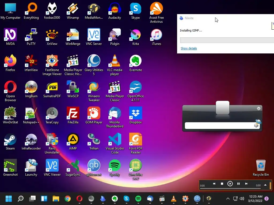This screenshot has height=205, width=274.
Task: Select the VLC media player desktop icon
Action: (115, 65)
